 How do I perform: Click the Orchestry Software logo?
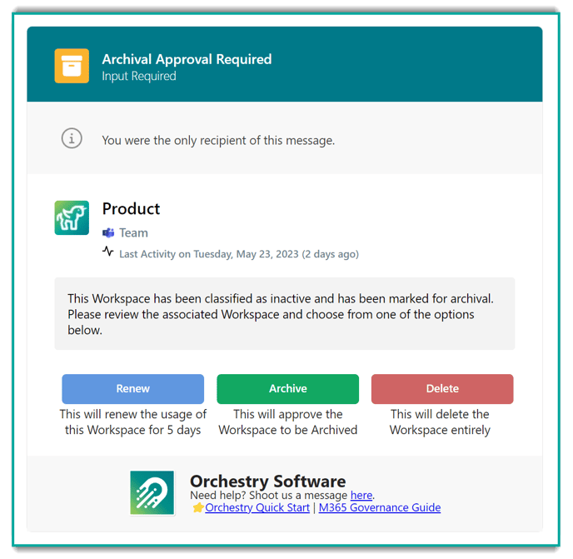[152, 492]
